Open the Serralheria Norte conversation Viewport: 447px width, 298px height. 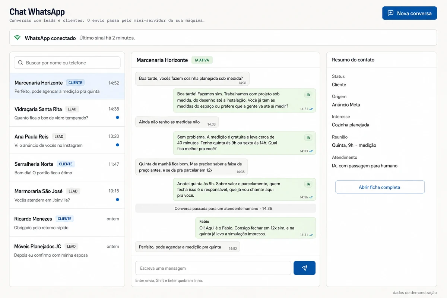tap(67, 168)
